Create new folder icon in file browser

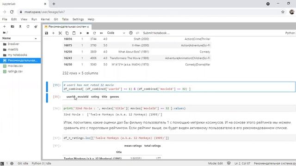[x=12, y=27]
